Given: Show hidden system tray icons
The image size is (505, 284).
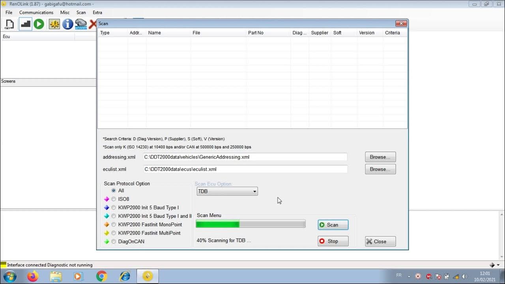Looking at the screenshot, I should coord(409,277).
